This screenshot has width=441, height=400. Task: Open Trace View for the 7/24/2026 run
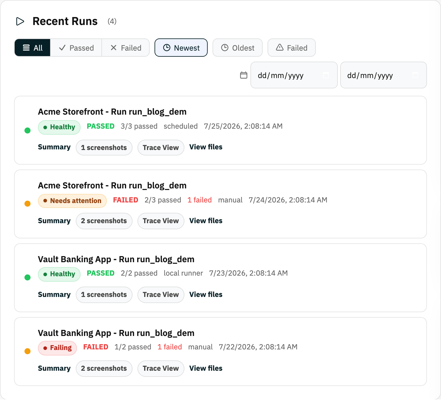(x=161, y=221)
